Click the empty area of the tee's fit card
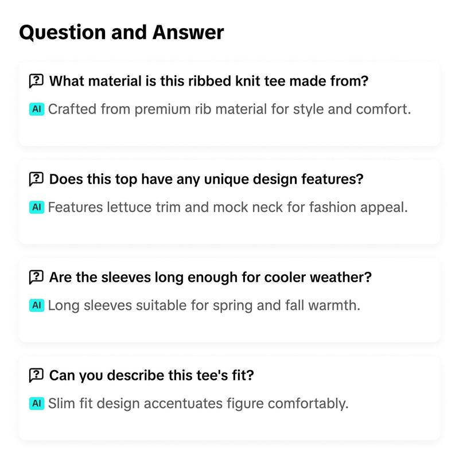Image resolution: width=459 pixels, height=459 pixels. pyautogui.click(x=229, y=426)
